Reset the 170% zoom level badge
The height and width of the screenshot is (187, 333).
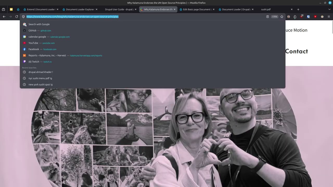[x=275, y=17]
